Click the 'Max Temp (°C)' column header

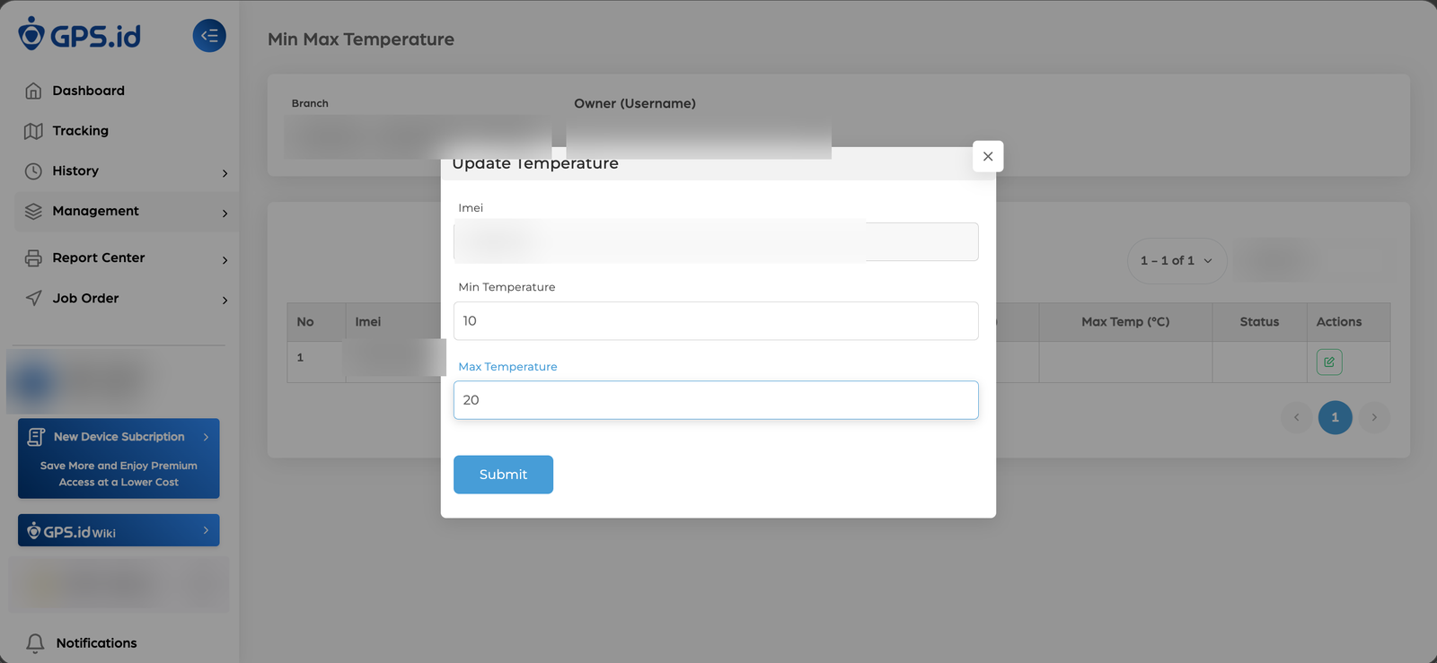[x=1125, y=322]
